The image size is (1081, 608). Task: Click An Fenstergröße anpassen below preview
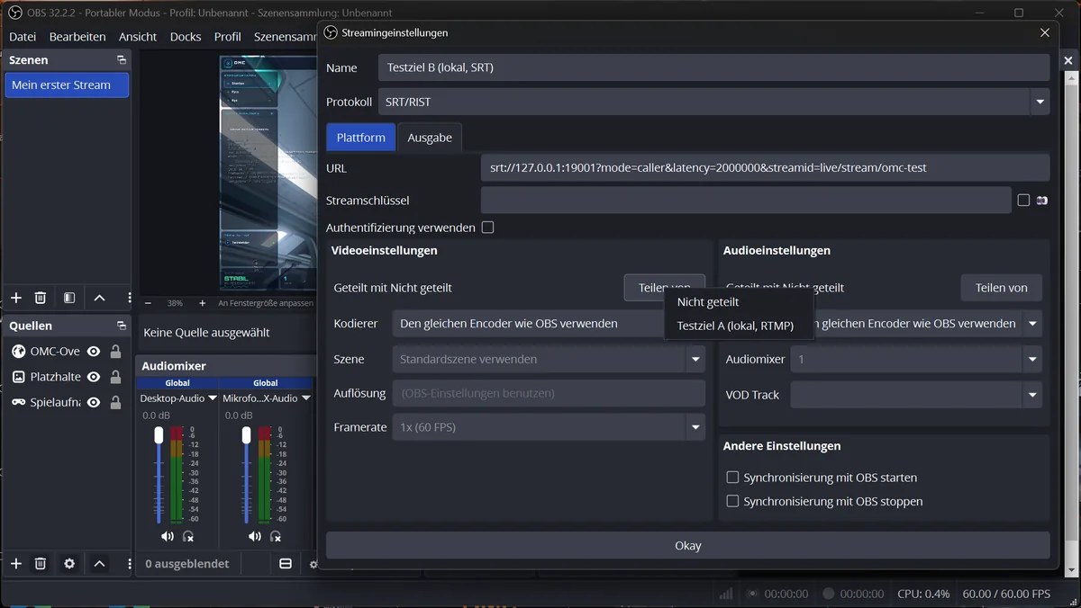click(x=266, y=303)
